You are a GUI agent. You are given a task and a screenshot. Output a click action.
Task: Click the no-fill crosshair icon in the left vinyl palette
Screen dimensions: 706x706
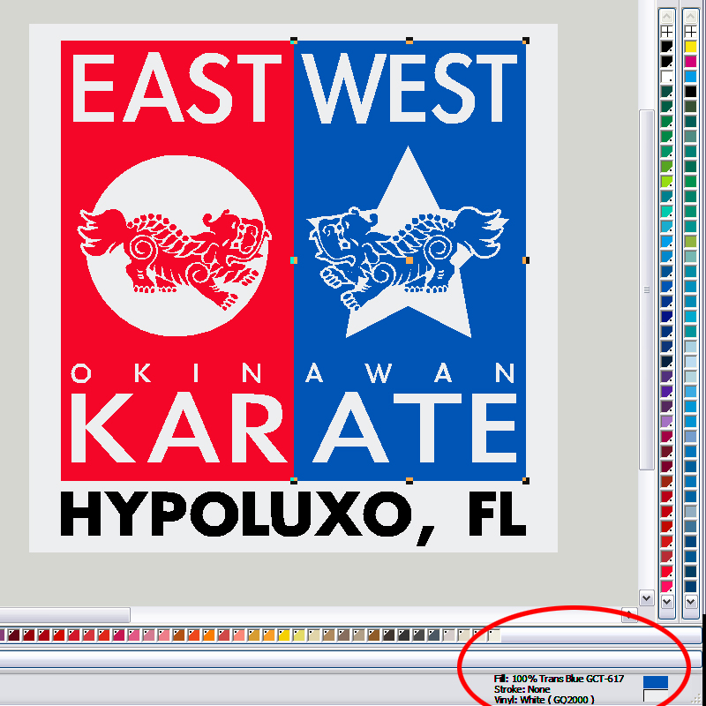pyautogui.click(x=666, y=32)
